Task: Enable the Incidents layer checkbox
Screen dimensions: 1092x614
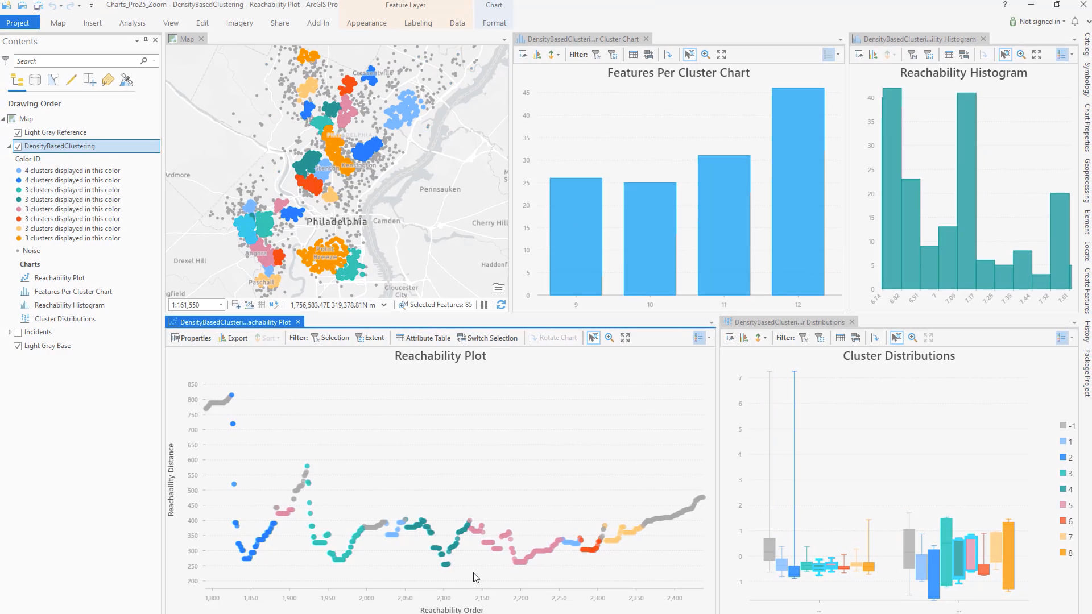Action: click(x=18, y=332)
